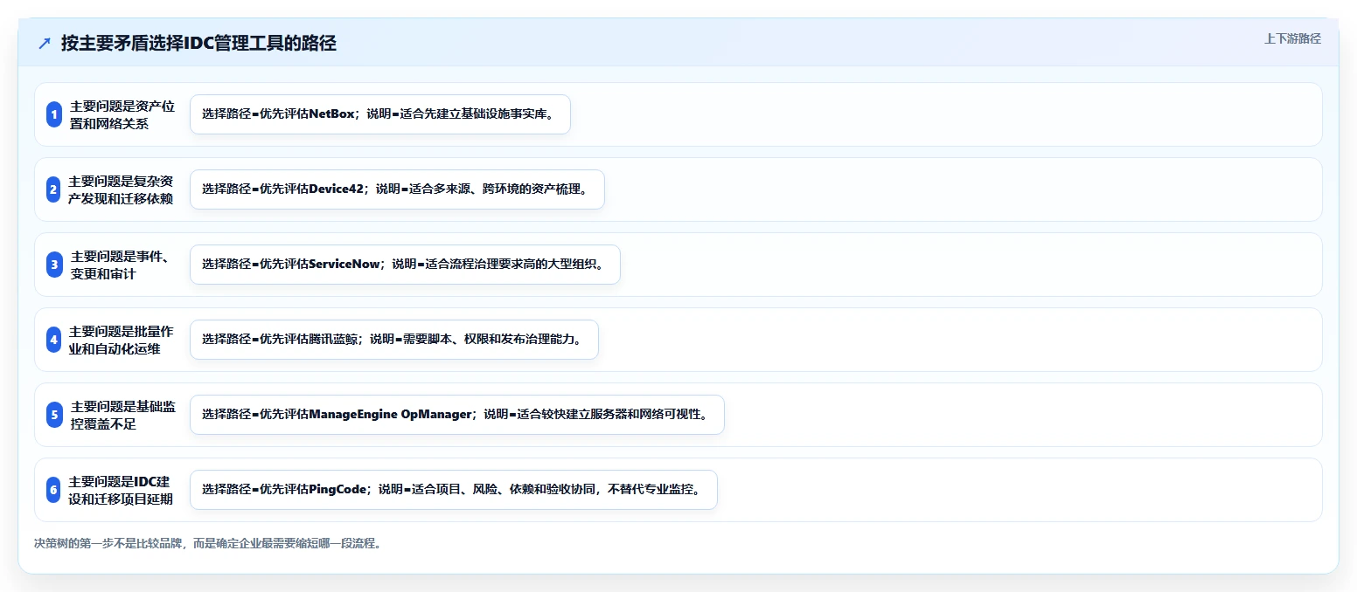Click label 主要问题是基础监控覆盖不足
The image size is (1357, 592).
pyautogui.click(x=122, y=415)
